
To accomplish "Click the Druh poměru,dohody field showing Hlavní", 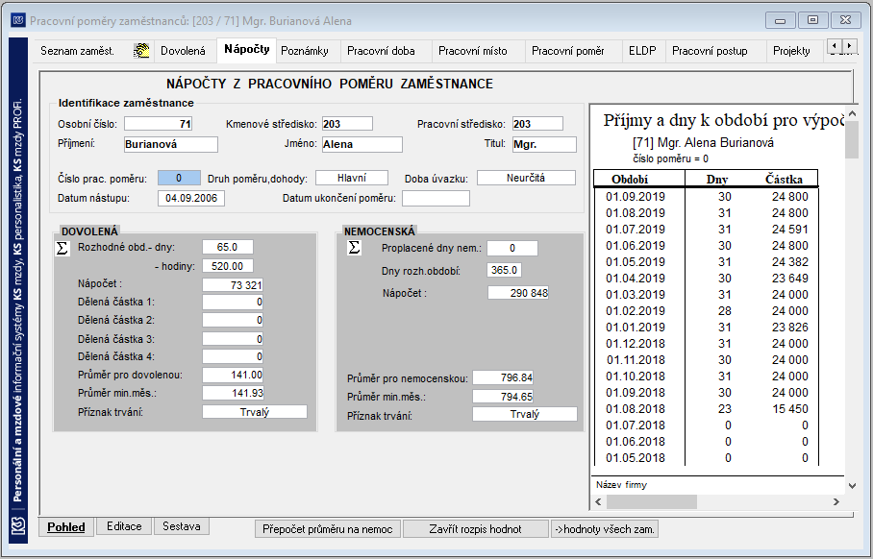I will [x=352, y=178].
